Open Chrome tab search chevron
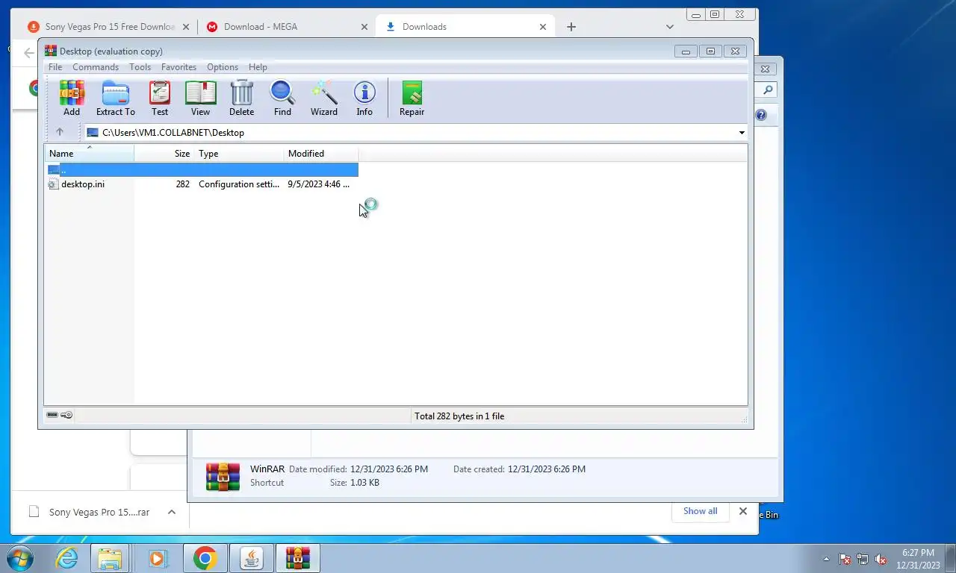956x573 pixels. (670, 27)
